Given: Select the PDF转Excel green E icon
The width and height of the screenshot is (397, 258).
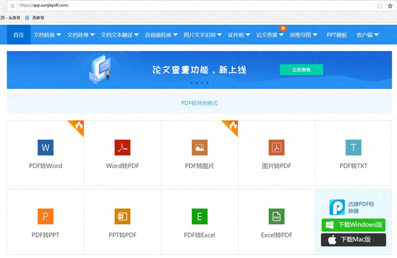Looking at the screenshot, I should coord(199,216).
